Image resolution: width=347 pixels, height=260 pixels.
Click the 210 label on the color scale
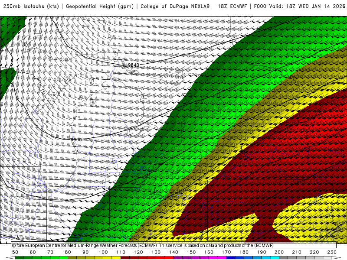point(297,252)
